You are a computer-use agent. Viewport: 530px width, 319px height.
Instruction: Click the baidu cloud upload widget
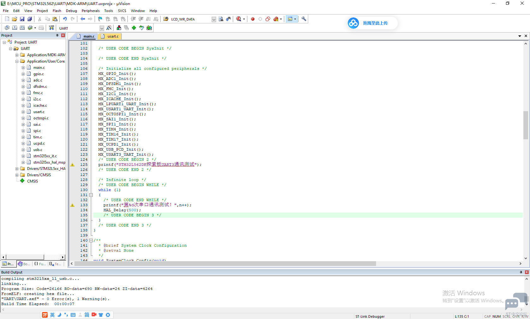[x=372, y=23]
